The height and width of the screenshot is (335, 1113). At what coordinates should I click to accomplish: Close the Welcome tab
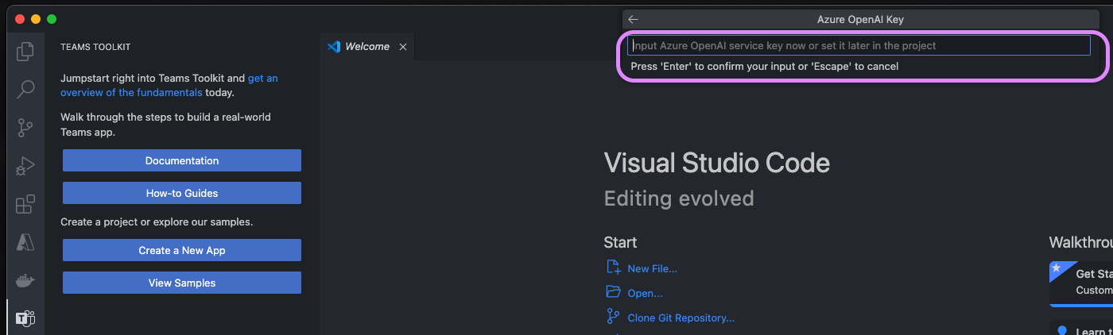pos(403,47)
